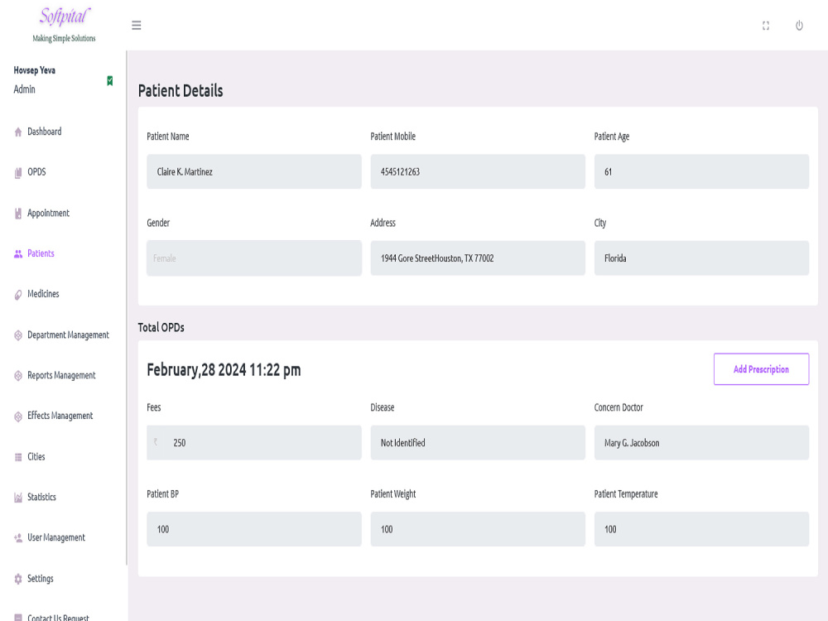828x621 pixels.
Task: Click the rupee symbol in Fees field
Action: [x=156, y=442]
